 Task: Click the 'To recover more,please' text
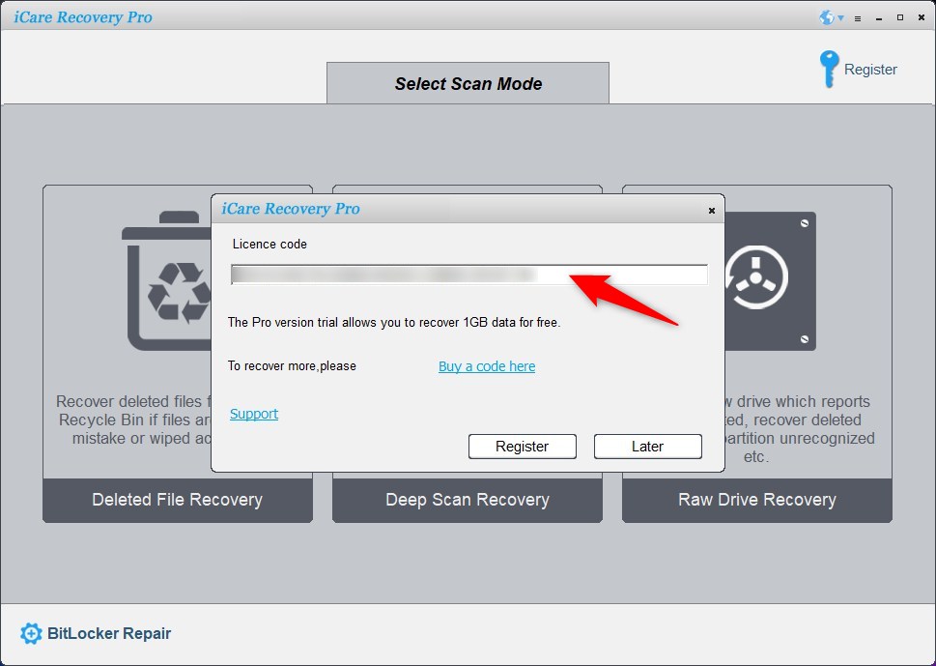pos(292,366)
